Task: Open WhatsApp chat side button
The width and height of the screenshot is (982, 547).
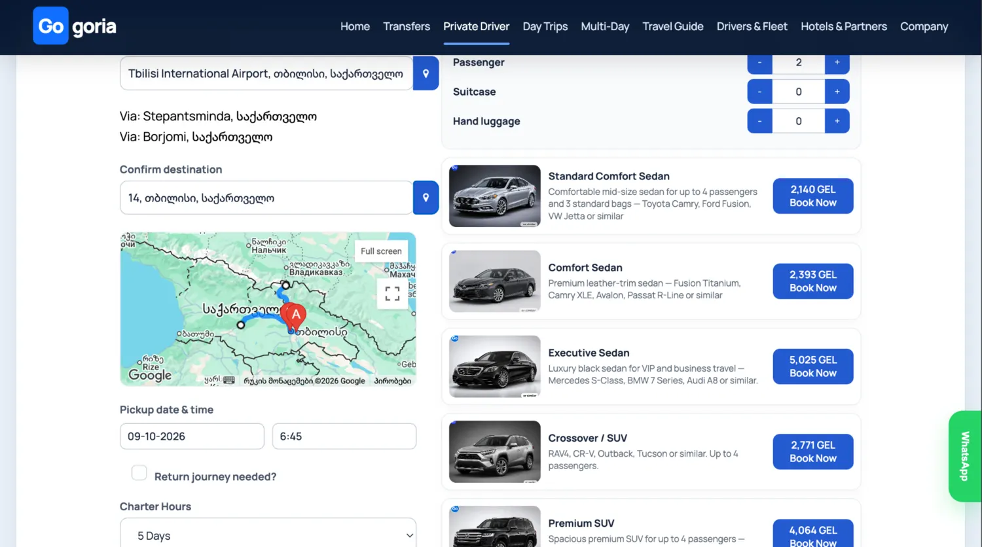Action: click(965, 456)
